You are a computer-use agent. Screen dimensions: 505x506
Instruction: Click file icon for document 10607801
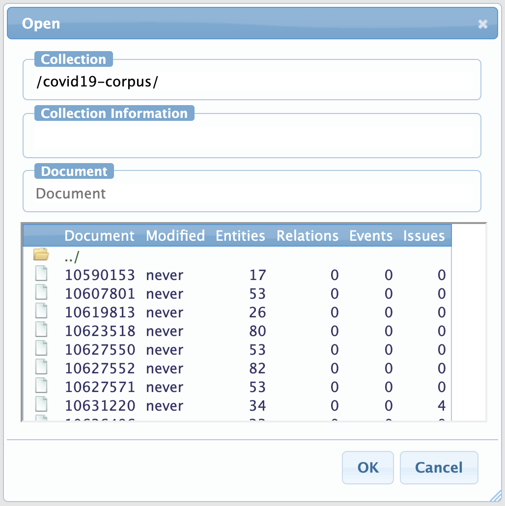point(42,293)
